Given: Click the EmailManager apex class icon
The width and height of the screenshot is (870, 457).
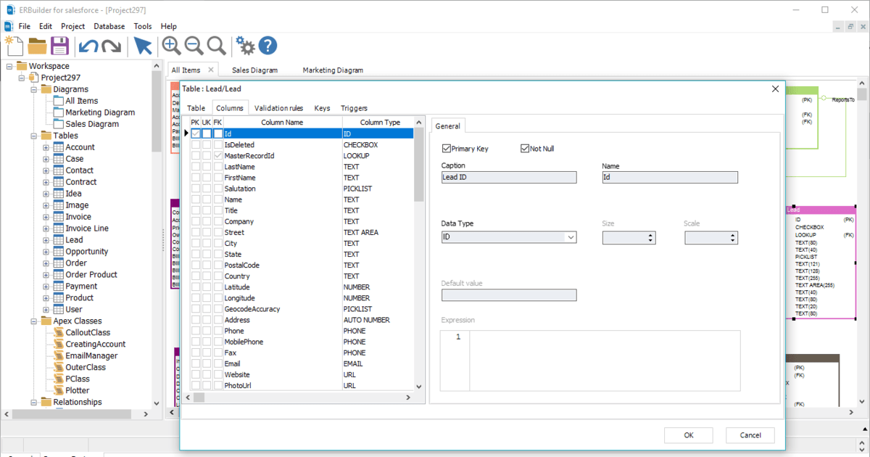Looking at the screenshot, I should click(x=58, y=356).
